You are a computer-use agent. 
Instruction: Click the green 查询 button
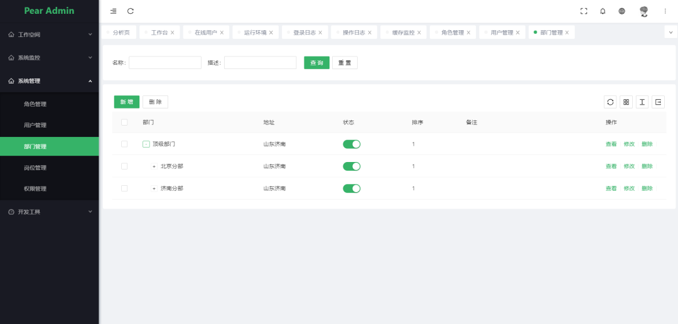click(x=316, y=63)
